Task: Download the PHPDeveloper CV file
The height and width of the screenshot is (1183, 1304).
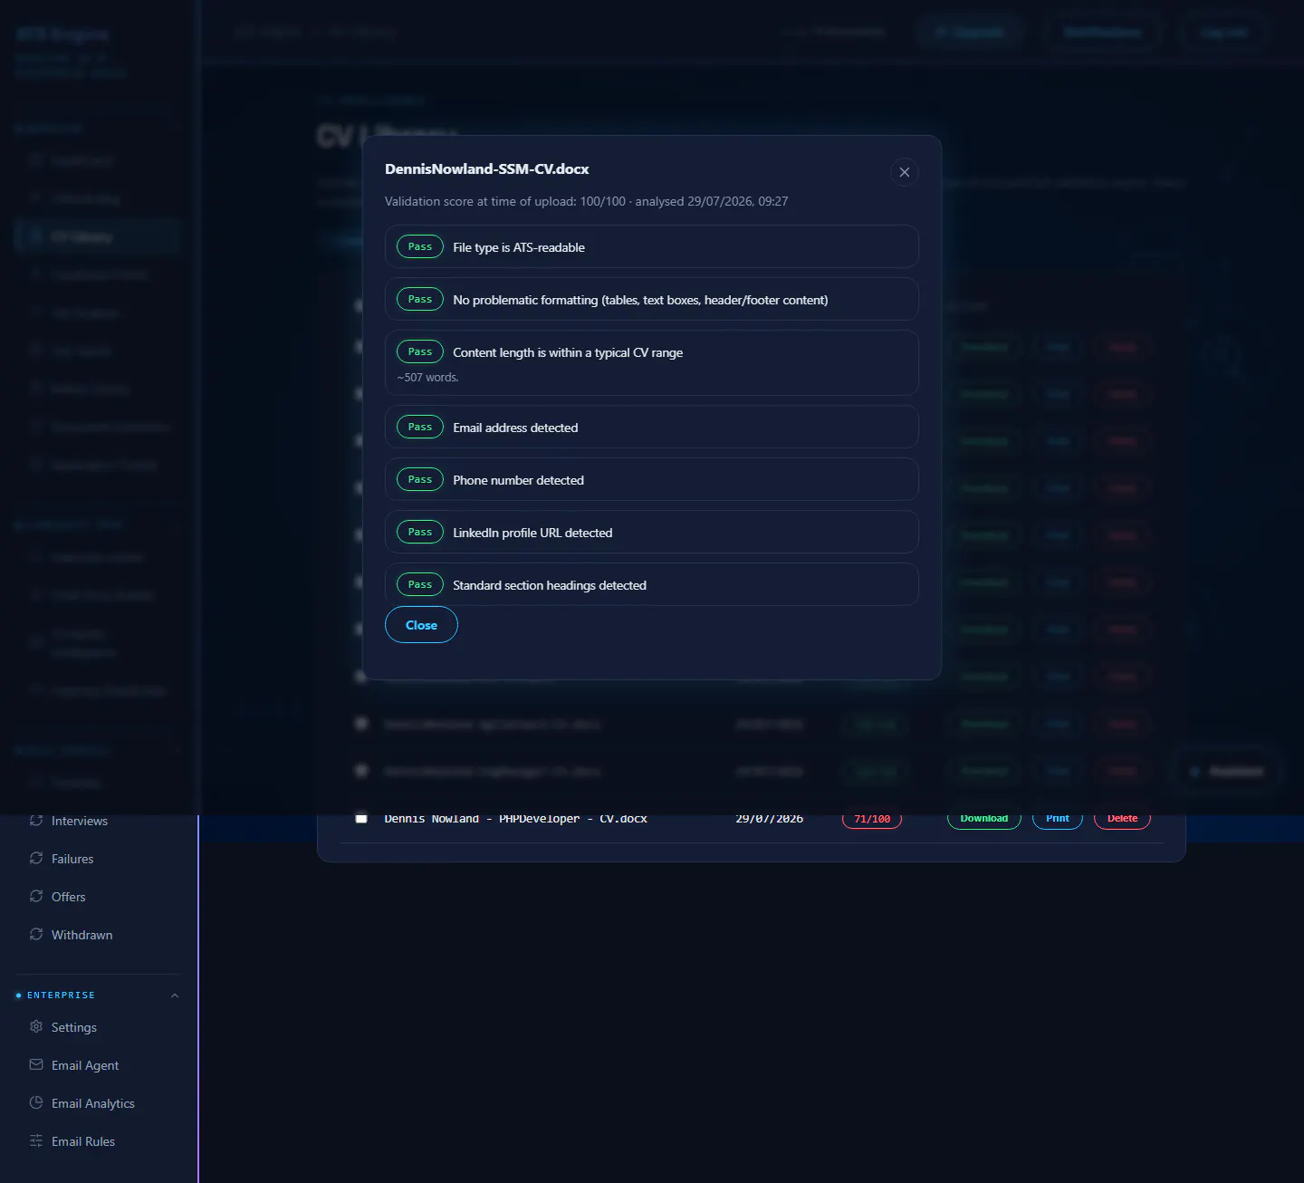Action: click(984, 819)
